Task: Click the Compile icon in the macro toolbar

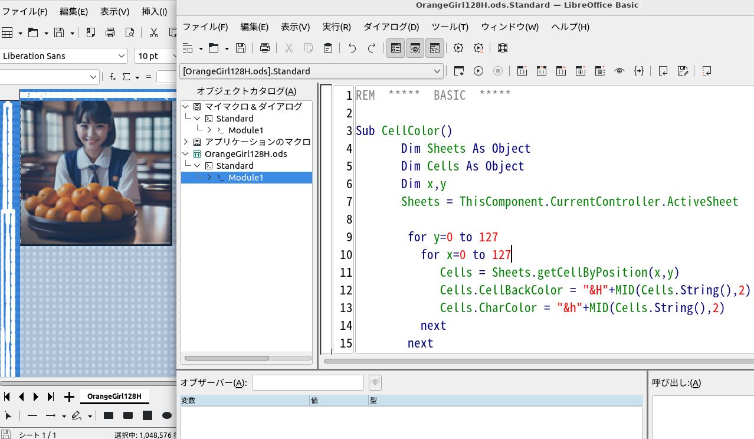Action: coord(459,71)
